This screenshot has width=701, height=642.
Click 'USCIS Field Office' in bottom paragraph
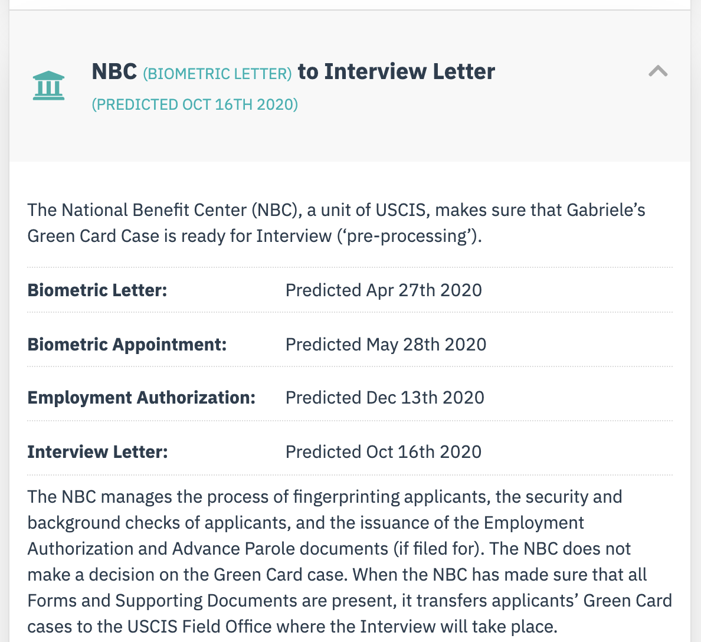pyautogui.click(x=199, y=626)
